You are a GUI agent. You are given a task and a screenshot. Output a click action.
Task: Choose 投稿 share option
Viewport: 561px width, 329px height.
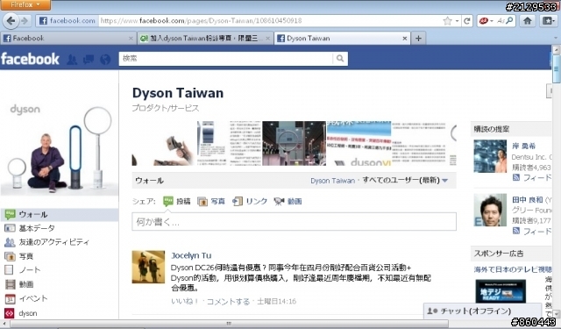click(x=177, y=201)
